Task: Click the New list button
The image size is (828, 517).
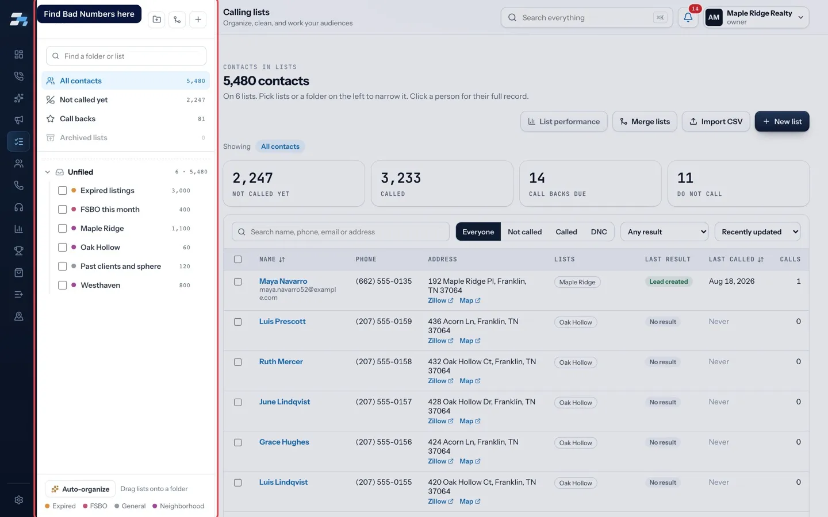Action: pyautogui.click(x=782, y=121)
